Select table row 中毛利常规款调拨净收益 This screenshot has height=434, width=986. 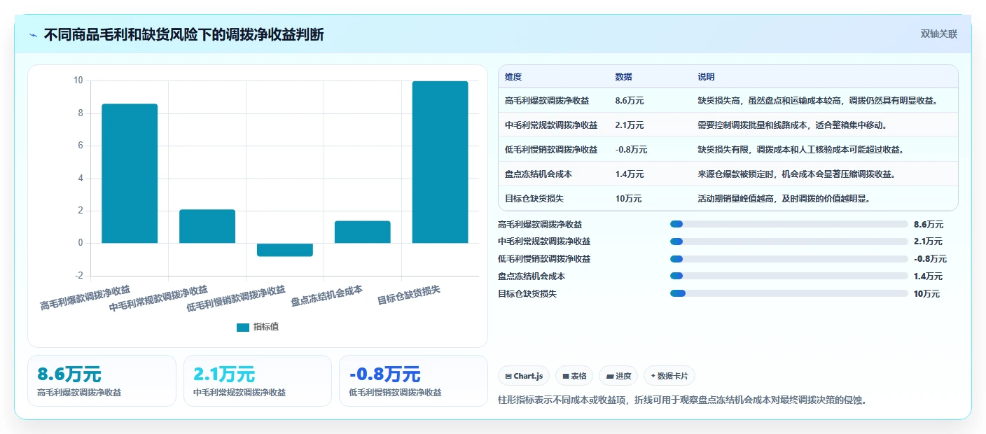728,125
